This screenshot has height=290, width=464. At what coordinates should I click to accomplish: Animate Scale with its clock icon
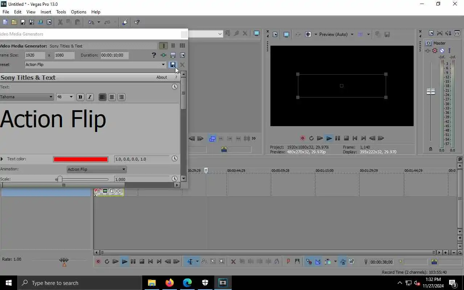pos(174,179)
